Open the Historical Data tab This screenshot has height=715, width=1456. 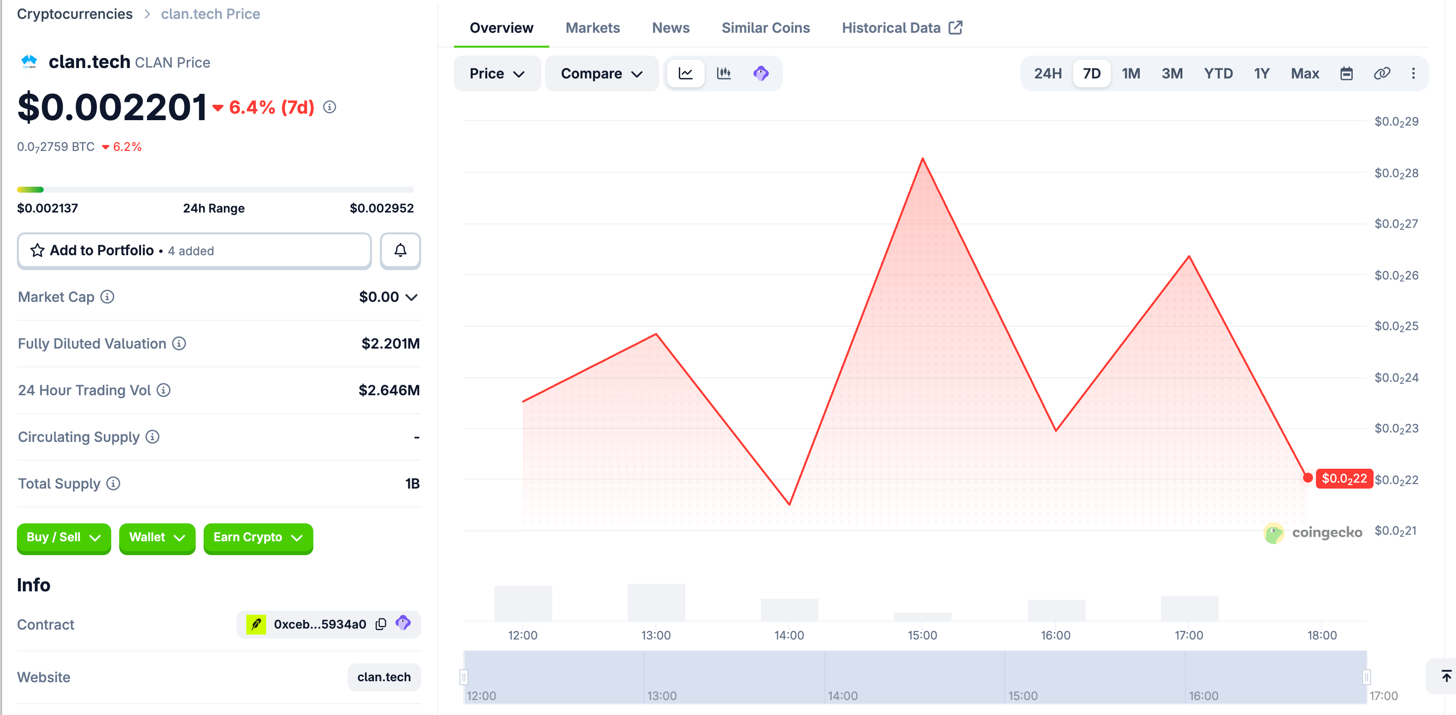[901, 28]
